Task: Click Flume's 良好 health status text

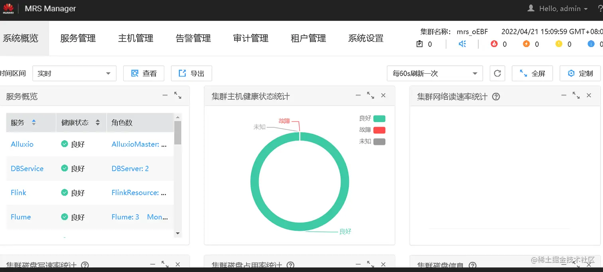Action: [x=78, y=217]
